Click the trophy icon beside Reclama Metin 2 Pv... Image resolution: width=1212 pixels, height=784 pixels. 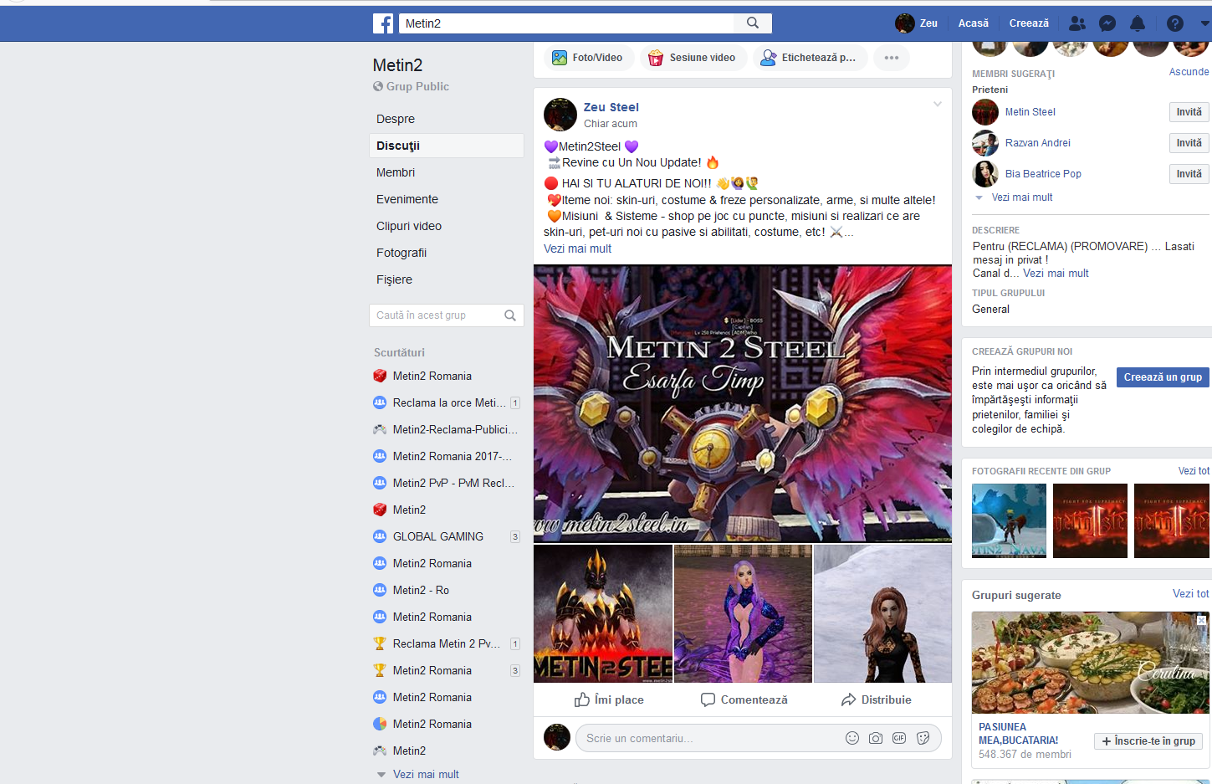coord(380,643)
